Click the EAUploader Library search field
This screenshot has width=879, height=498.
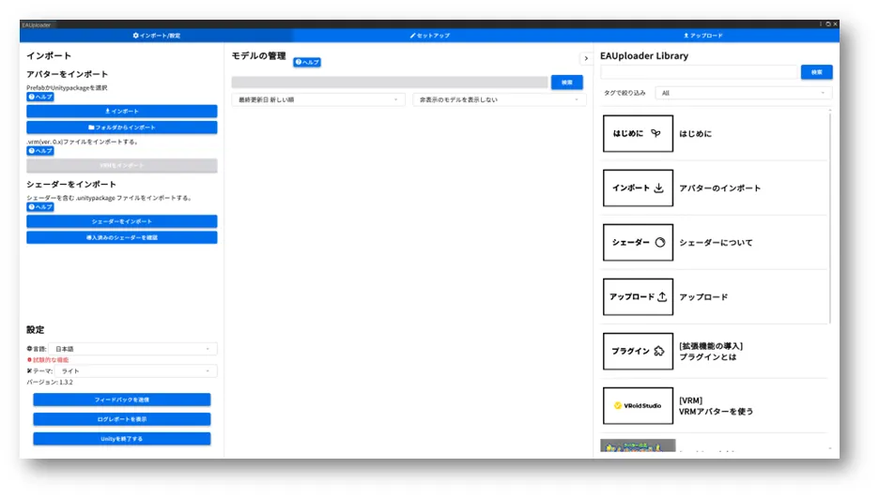(699, 72)
